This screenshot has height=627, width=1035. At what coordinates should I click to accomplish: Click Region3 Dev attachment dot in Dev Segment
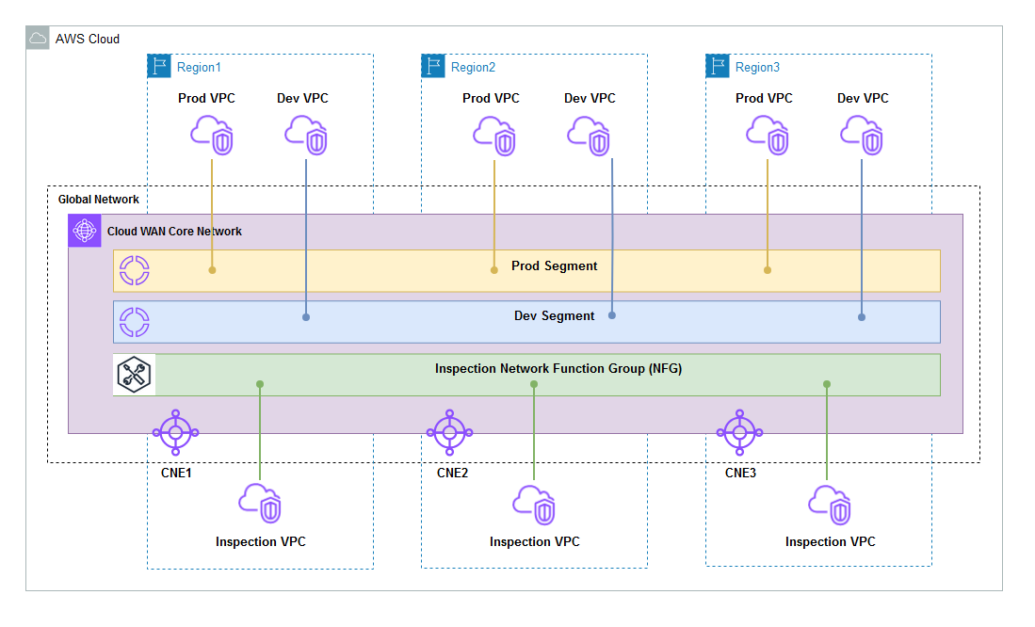(x=862, y=317)
